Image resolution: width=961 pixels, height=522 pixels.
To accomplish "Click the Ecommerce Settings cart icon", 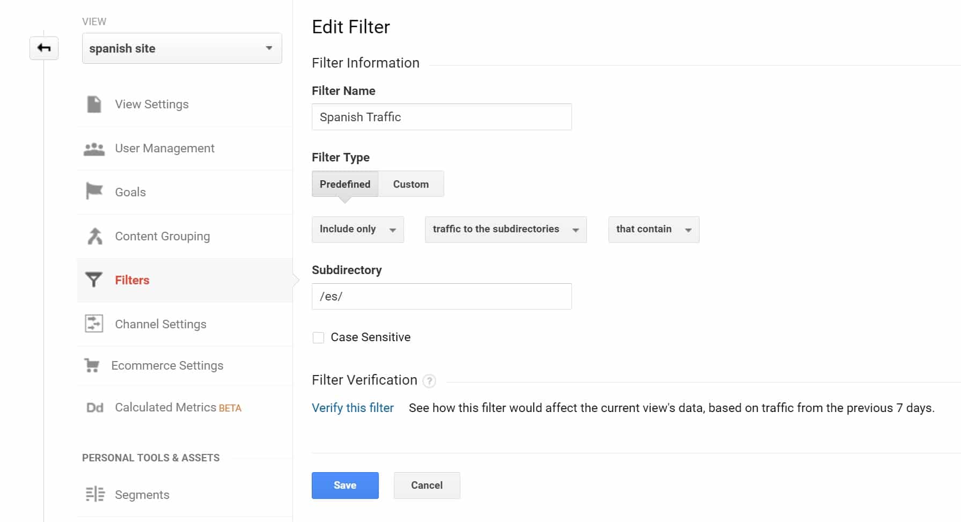I will (x=92, y=365).
